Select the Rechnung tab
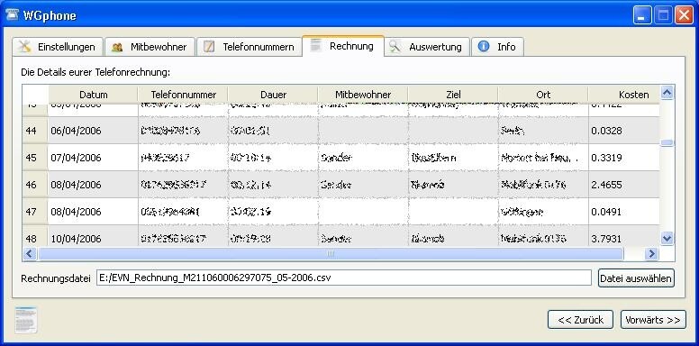The image size is (699, 346). pyautogui.click(x=343, y=46)
